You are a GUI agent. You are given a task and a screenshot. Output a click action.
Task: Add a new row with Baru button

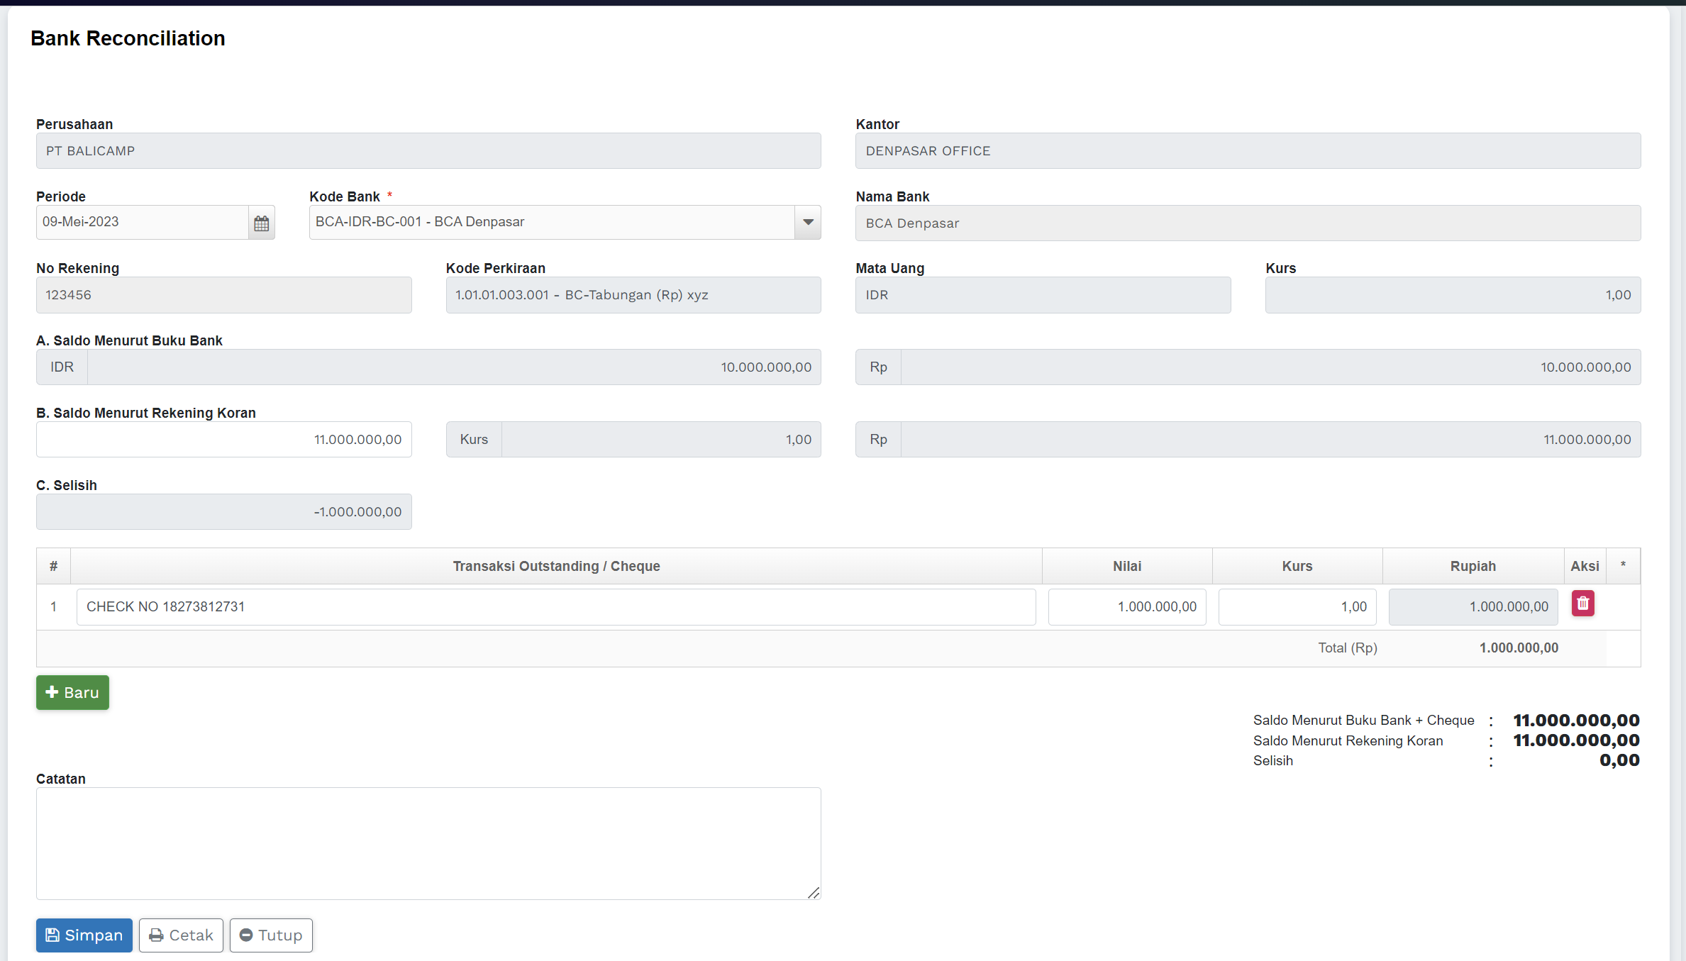72,692
